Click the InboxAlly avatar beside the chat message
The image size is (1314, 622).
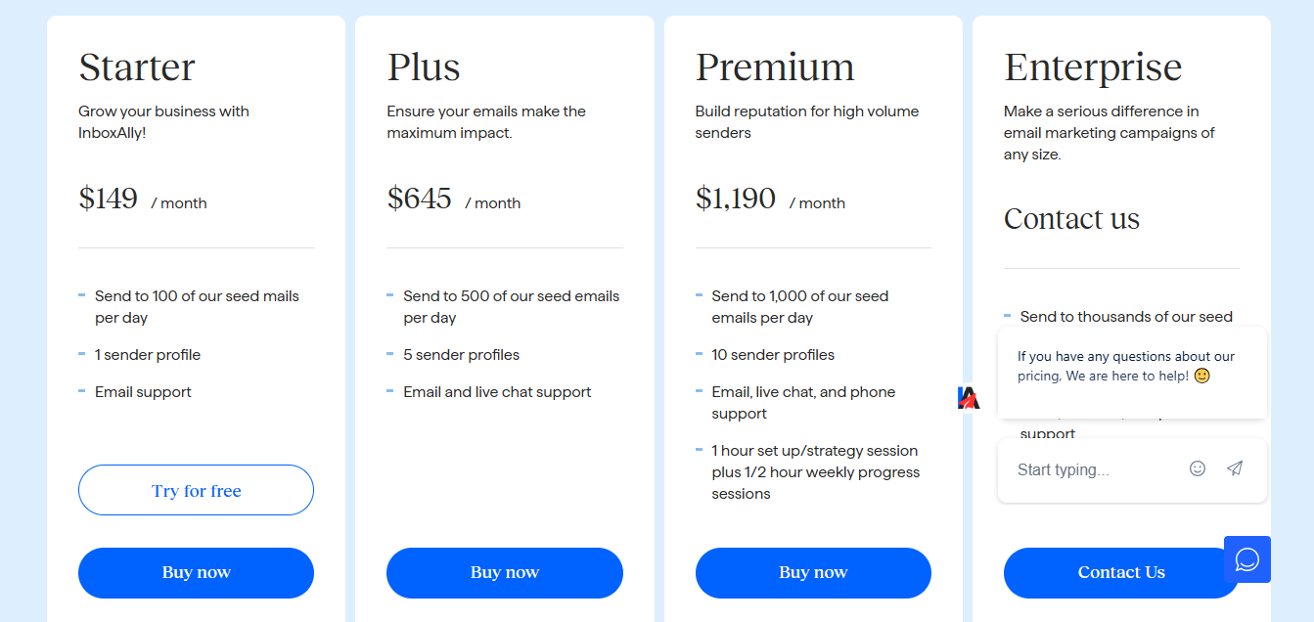969,398
